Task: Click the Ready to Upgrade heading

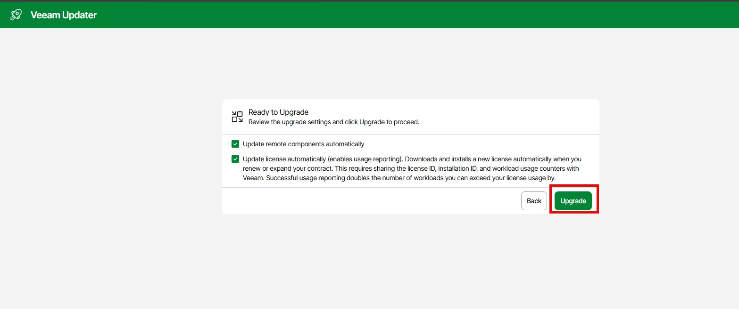Action: tap(278, 112)
